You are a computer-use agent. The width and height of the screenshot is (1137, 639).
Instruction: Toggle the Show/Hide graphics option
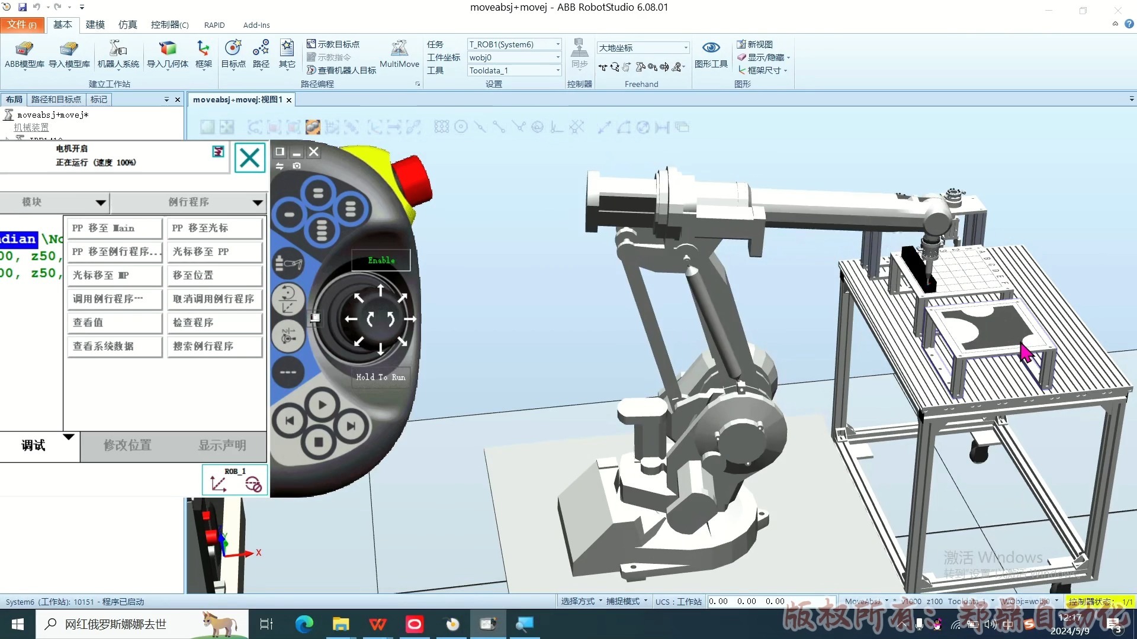click(763, 57)
